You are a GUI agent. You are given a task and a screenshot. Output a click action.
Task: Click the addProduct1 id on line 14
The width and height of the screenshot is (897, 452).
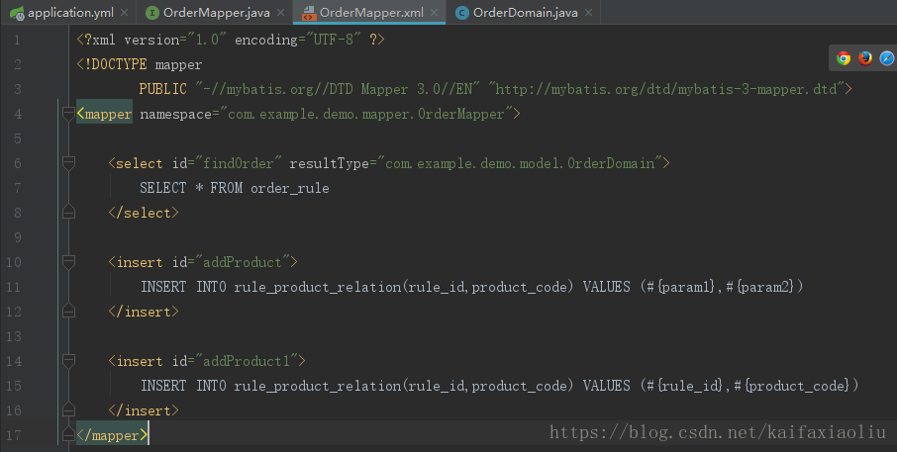(x=247, y=361)
